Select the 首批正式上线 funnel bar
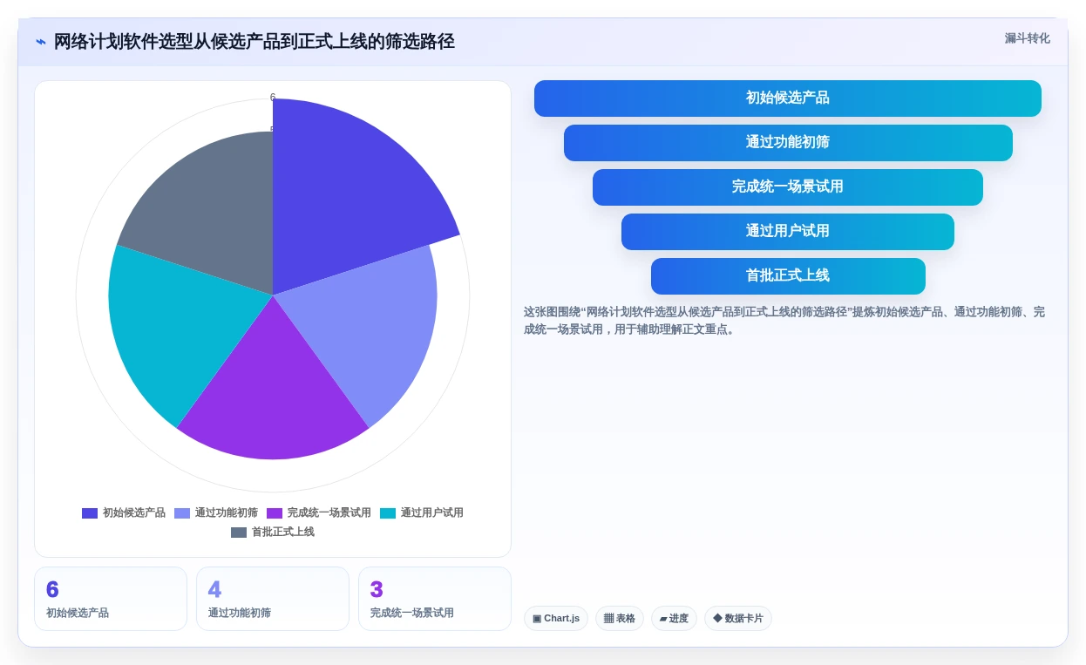 [x=788, y=276]
